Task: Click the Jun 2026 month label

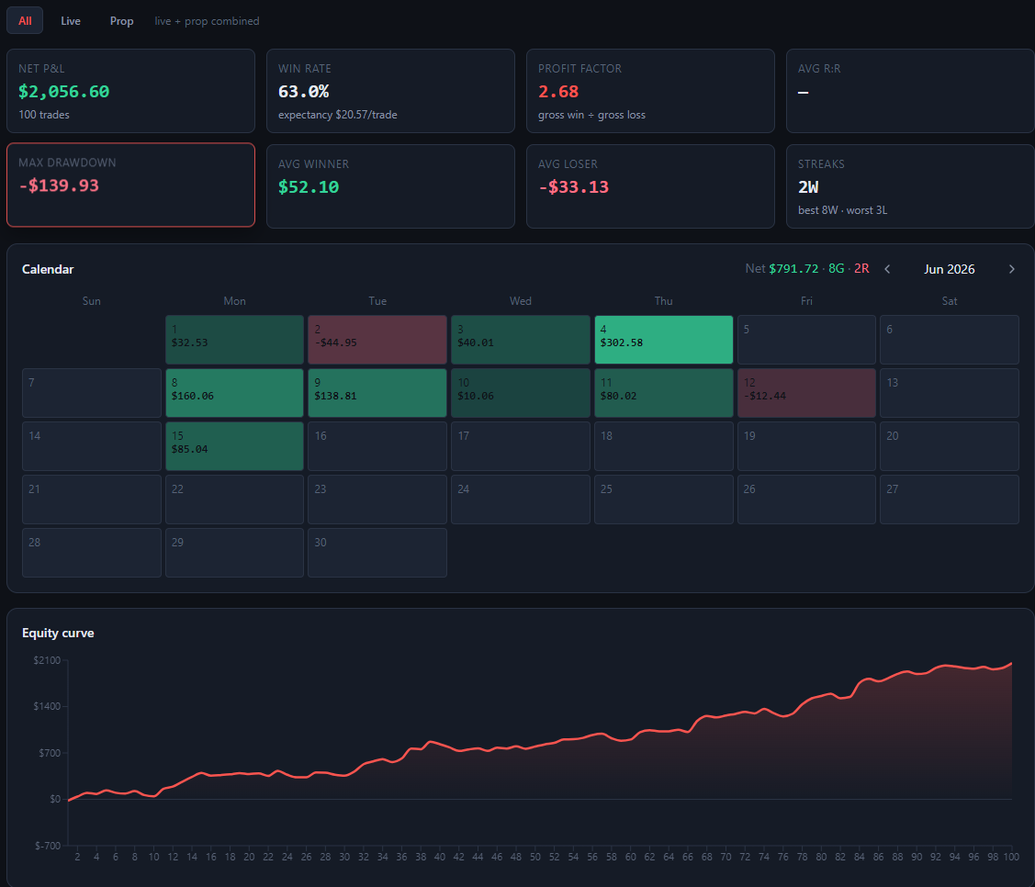Action: (950, 269)
